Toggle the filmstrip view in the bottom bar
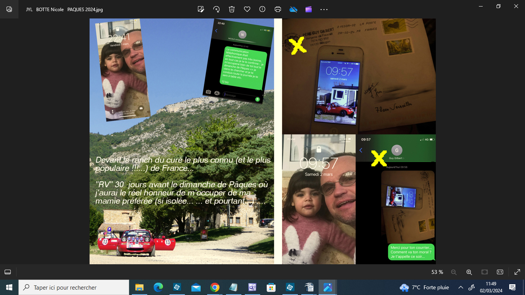The width and height of the screenshot is (525, 295). 8,272
